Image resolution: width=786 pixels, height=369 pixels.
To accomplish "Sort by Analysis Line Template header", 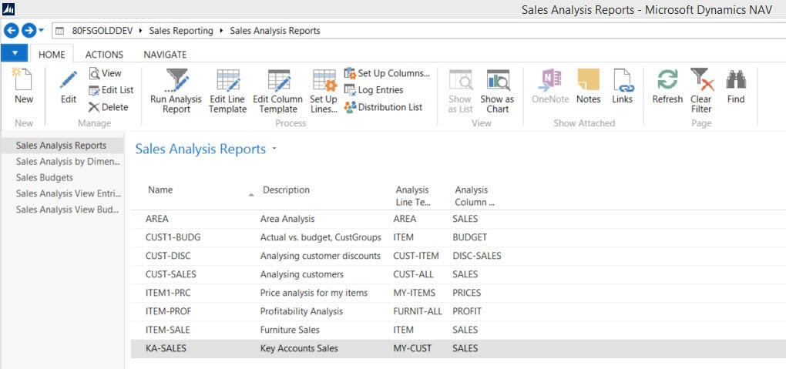I will [412, 196].
